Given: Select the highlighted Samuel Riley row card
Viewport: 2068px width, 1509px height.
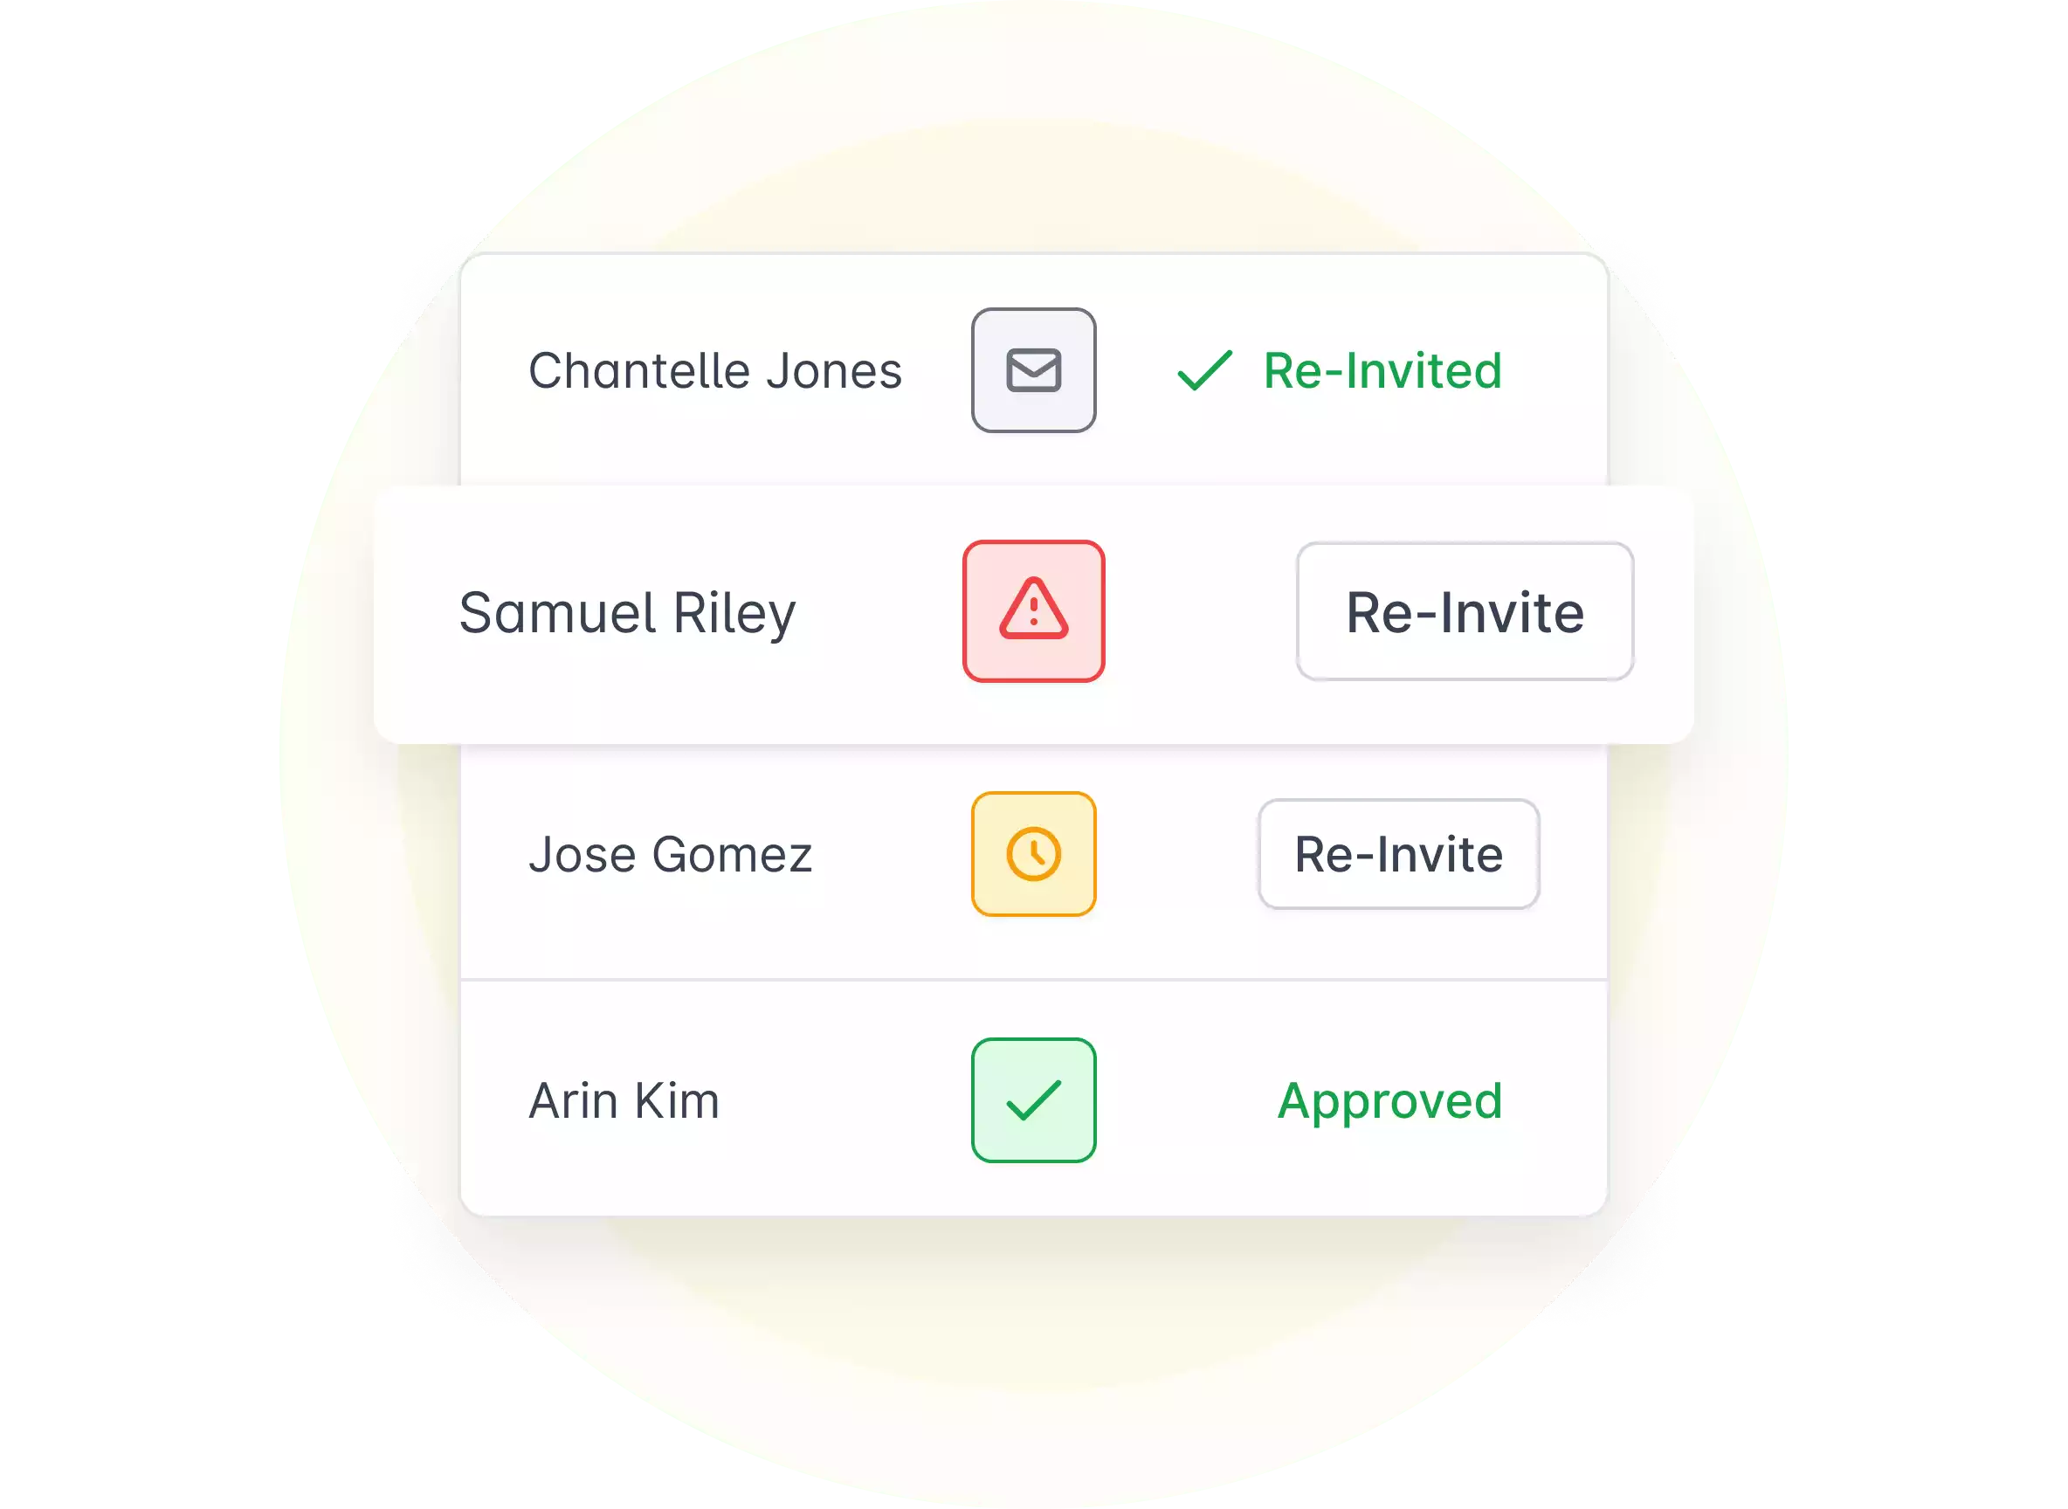Looking at the screenshot, I should [1033, 614].
